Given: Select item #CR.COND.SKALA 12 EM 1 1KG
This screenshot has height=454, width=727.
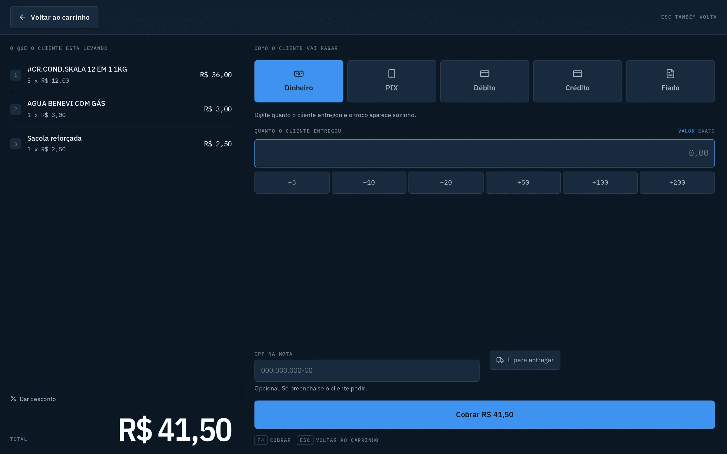Looking at the screenshot, I should point(121,75).
